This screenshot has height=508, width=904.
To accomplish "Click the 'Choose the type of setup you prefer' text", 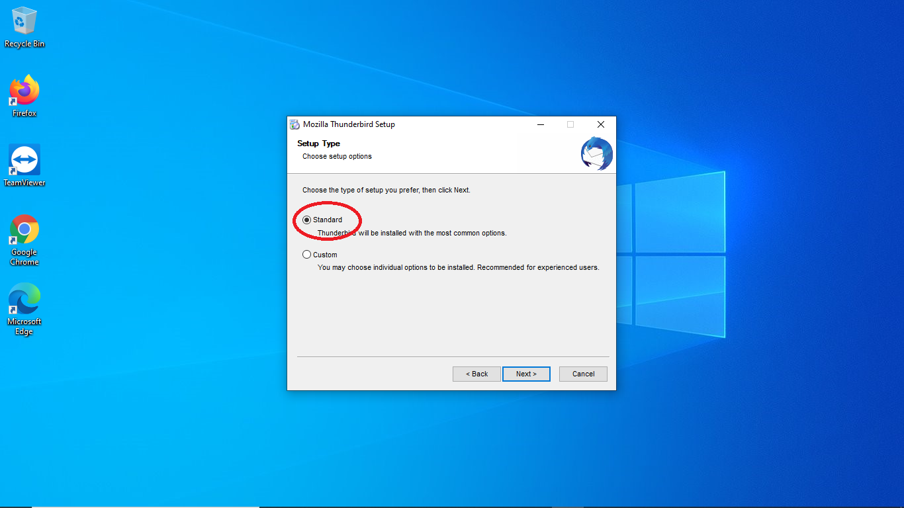I will (386, 190).
